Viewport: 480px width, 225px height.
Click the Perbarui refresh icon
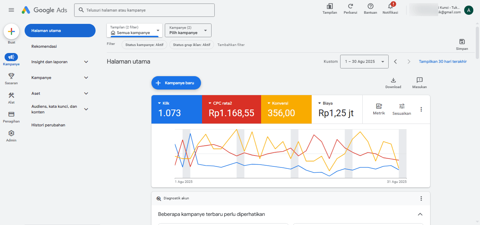tap(350, 6)
